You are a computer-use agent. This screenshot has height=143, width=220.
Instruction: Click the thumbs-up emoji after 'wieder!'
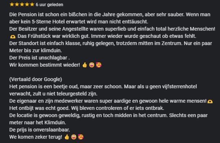85,65
